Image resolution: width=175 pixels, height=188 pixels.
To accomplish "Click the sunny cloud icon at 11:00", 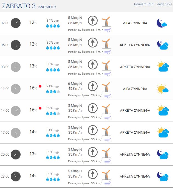I will pos(162,89).
